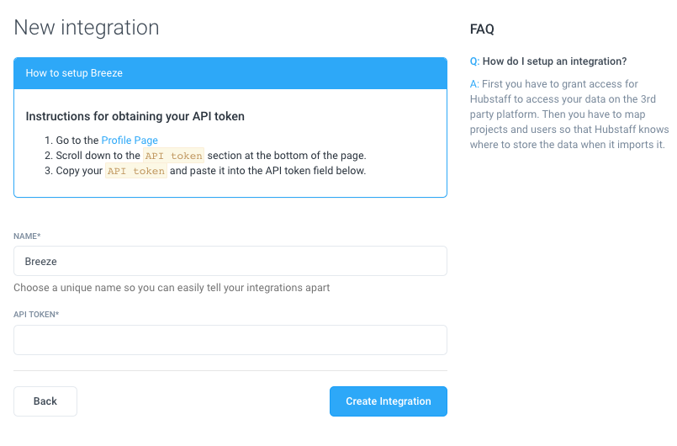Viewport: 677px width, 446px height.
Task: Click the FAQ answer paragraph text
Action: (569, 114)
